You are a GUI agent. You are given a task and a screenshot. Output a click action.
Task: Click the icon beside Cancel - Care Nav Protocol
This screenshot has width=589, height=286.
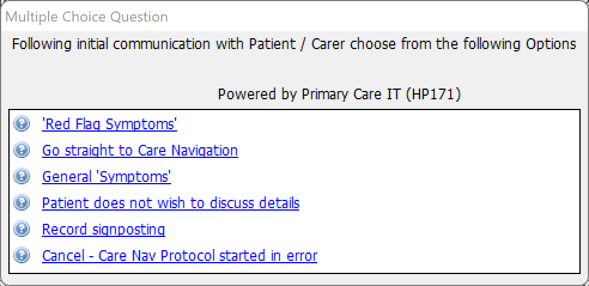point(22,255)
